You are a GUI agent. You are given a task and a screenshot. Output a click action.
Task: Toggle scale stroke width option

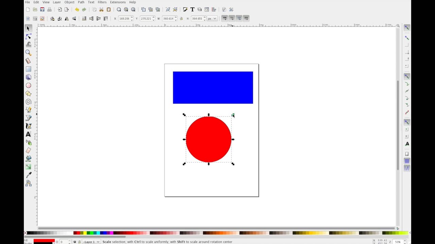pos(225,18)
